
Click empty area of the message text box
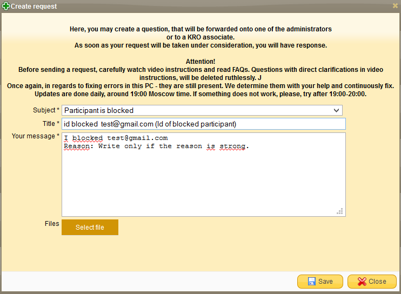pos(203,184)
